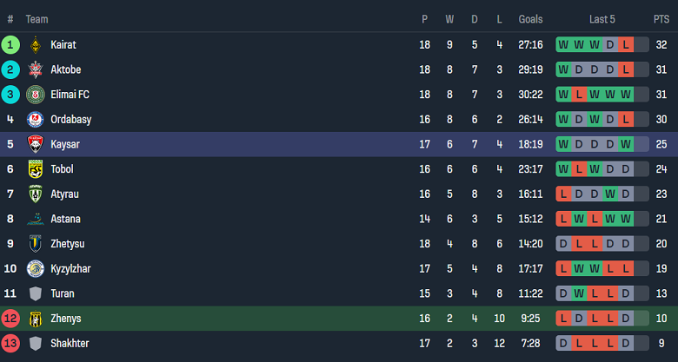This screenshot has height=362, width=678.
Task: Click the Ordabasy team crest
Action: [x=36, y=120]
